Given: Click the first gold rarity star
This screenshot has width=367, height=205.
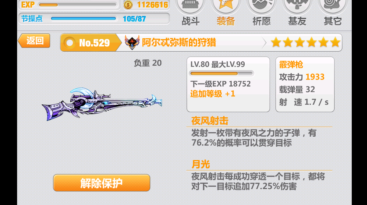Looking at the screenshot, I should pyautogui.click(x=276, y=43).
